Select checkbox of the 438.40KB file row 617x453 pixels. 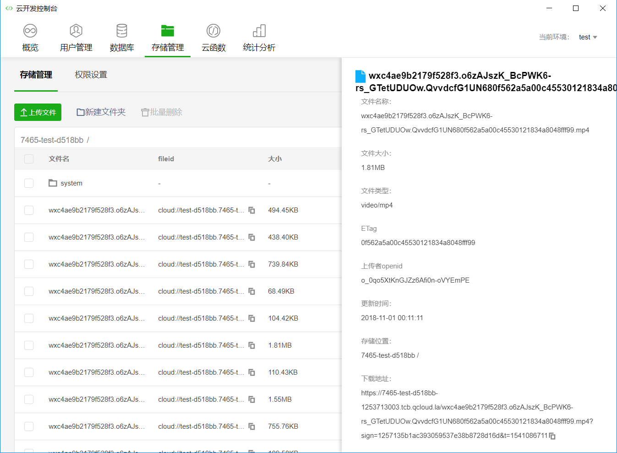29,237
